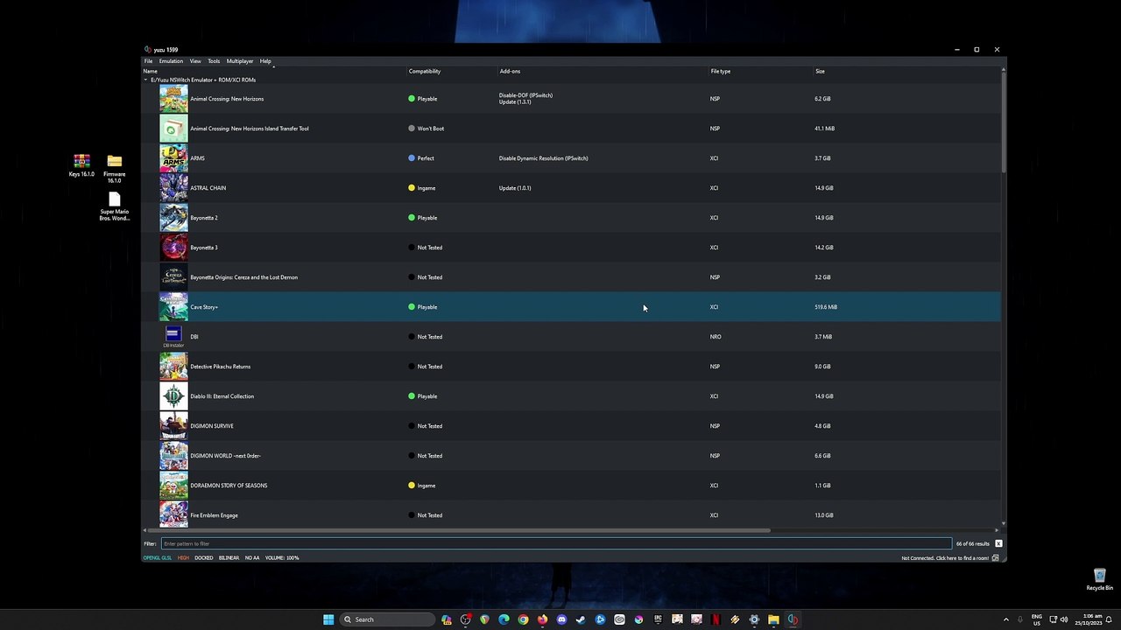The height and width of the screenshot is (630, 1121).
Task: Toggle the NO AA anti-aliasing button
Action: click(x=252, y=557)
